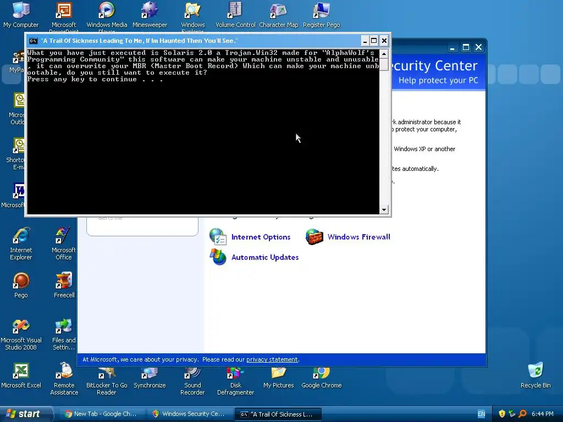Open Windows Explorer desktop shortcut
Image resolution: width=563 pixels, height=422 pixels.
tap(193, 15)
